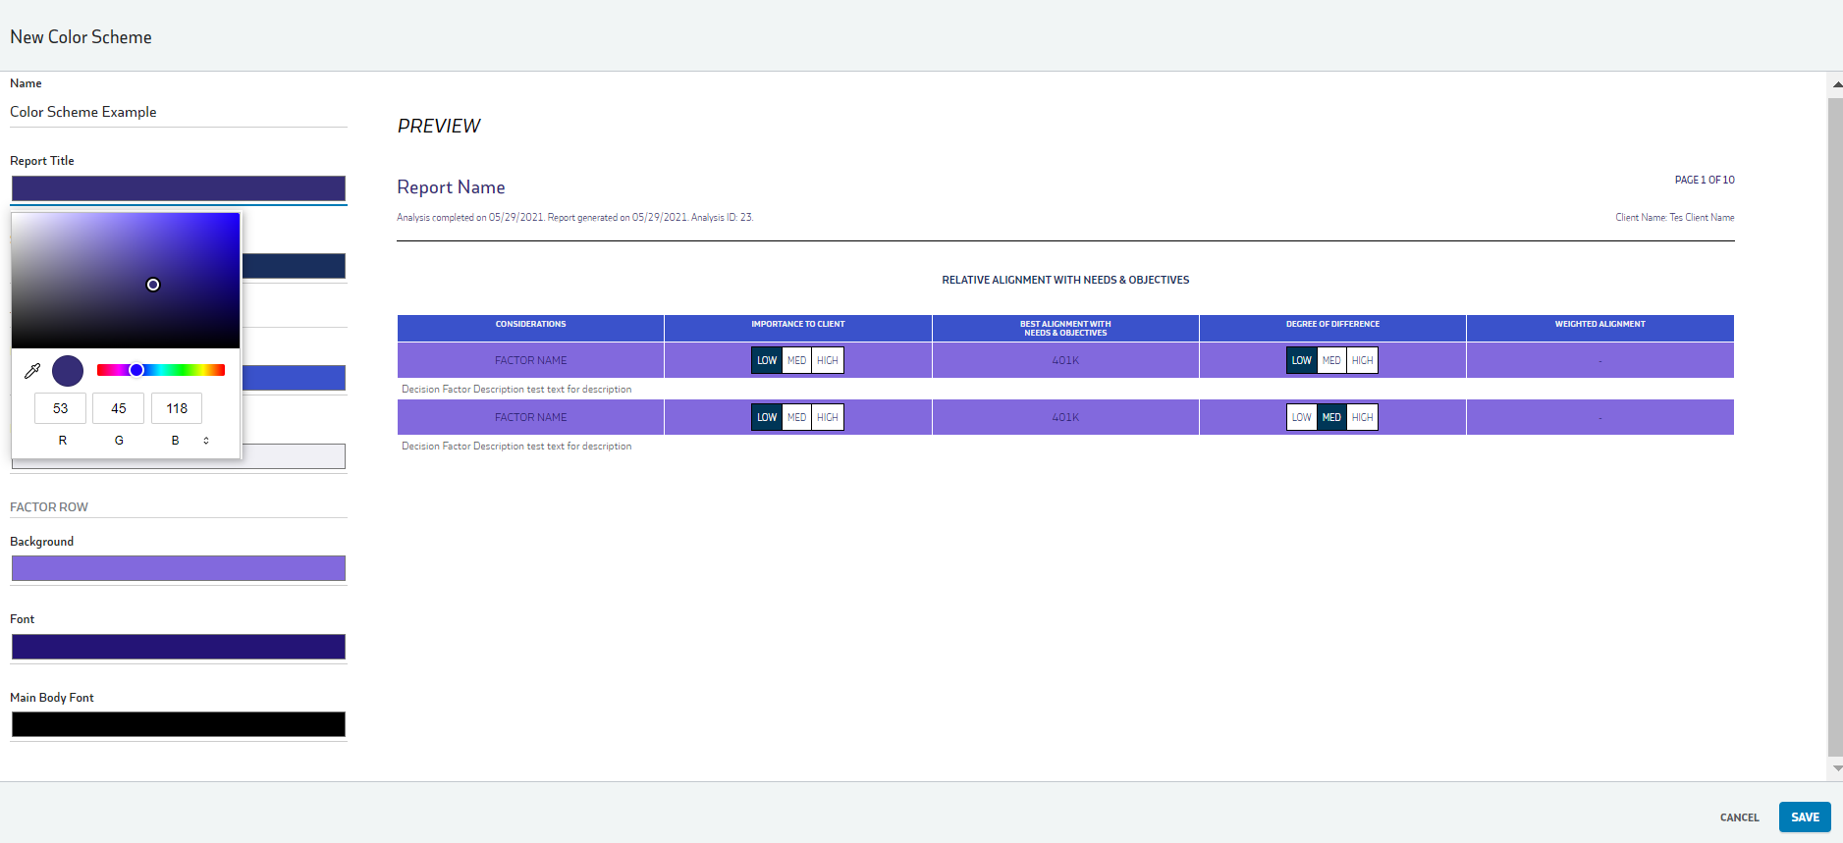The height and width of the screenshot is (843, 1843).
Task: Click the Name field Color Scheme Example
Action: [x=179, y=112]
